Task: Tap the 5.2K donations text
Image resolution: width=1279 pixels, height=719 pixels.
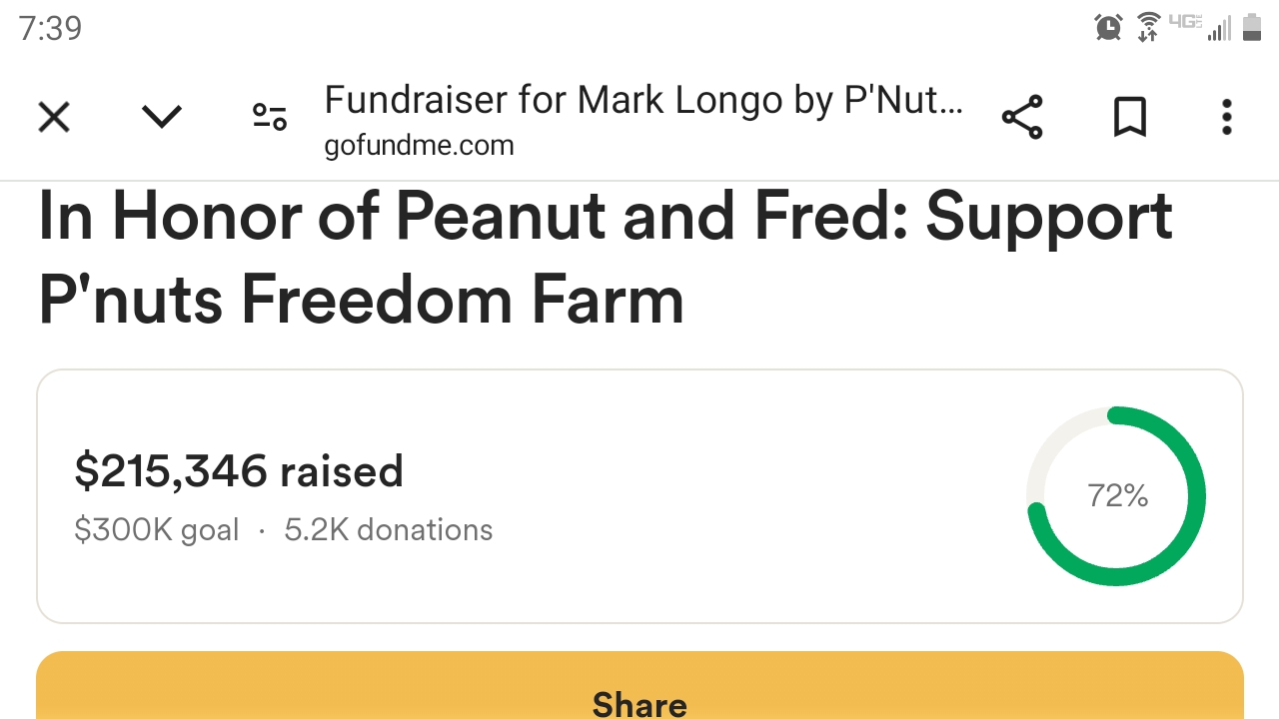Action: point(389,529)
